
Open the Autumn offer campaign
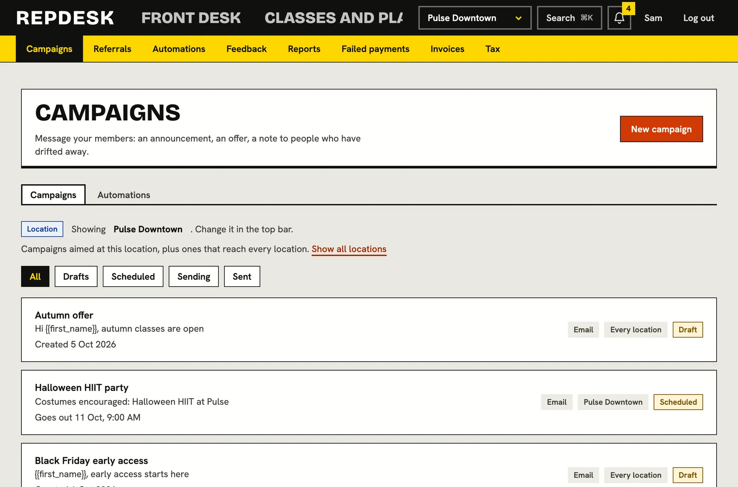(369, 330)
